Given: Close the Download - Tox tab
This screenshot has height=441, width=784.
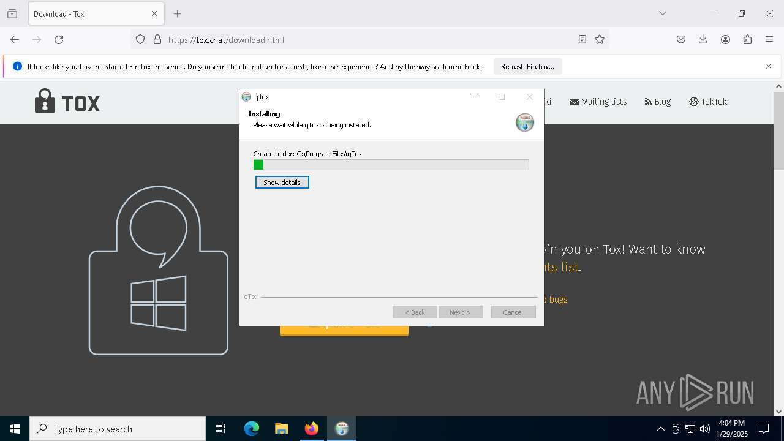Looking at the screenshot, I should click(154, 13).
